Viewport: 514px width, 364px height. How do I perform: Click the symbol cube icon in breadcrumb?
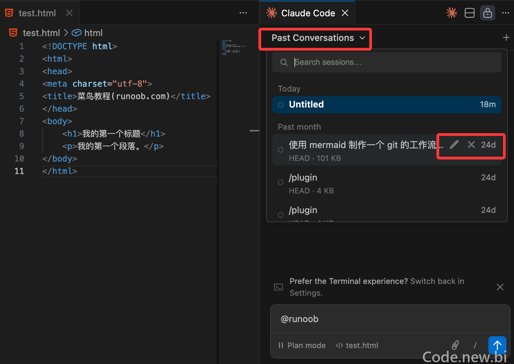point(77,33)
